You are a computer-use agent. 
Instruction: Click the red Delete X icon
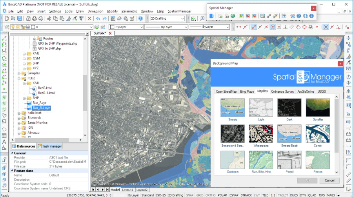click(x=89, y=18)
